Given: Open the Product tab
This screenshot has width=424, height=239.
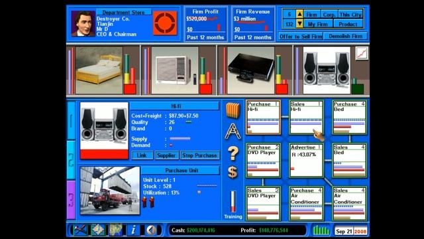Looking at the screenshot, I should coord(348,24).
